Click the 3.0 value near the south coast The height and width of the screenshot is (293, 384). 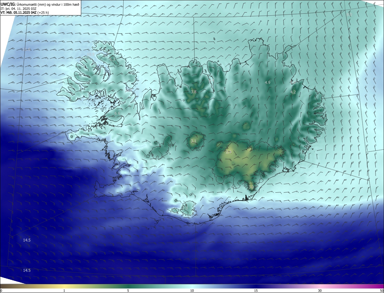(251, 187)
